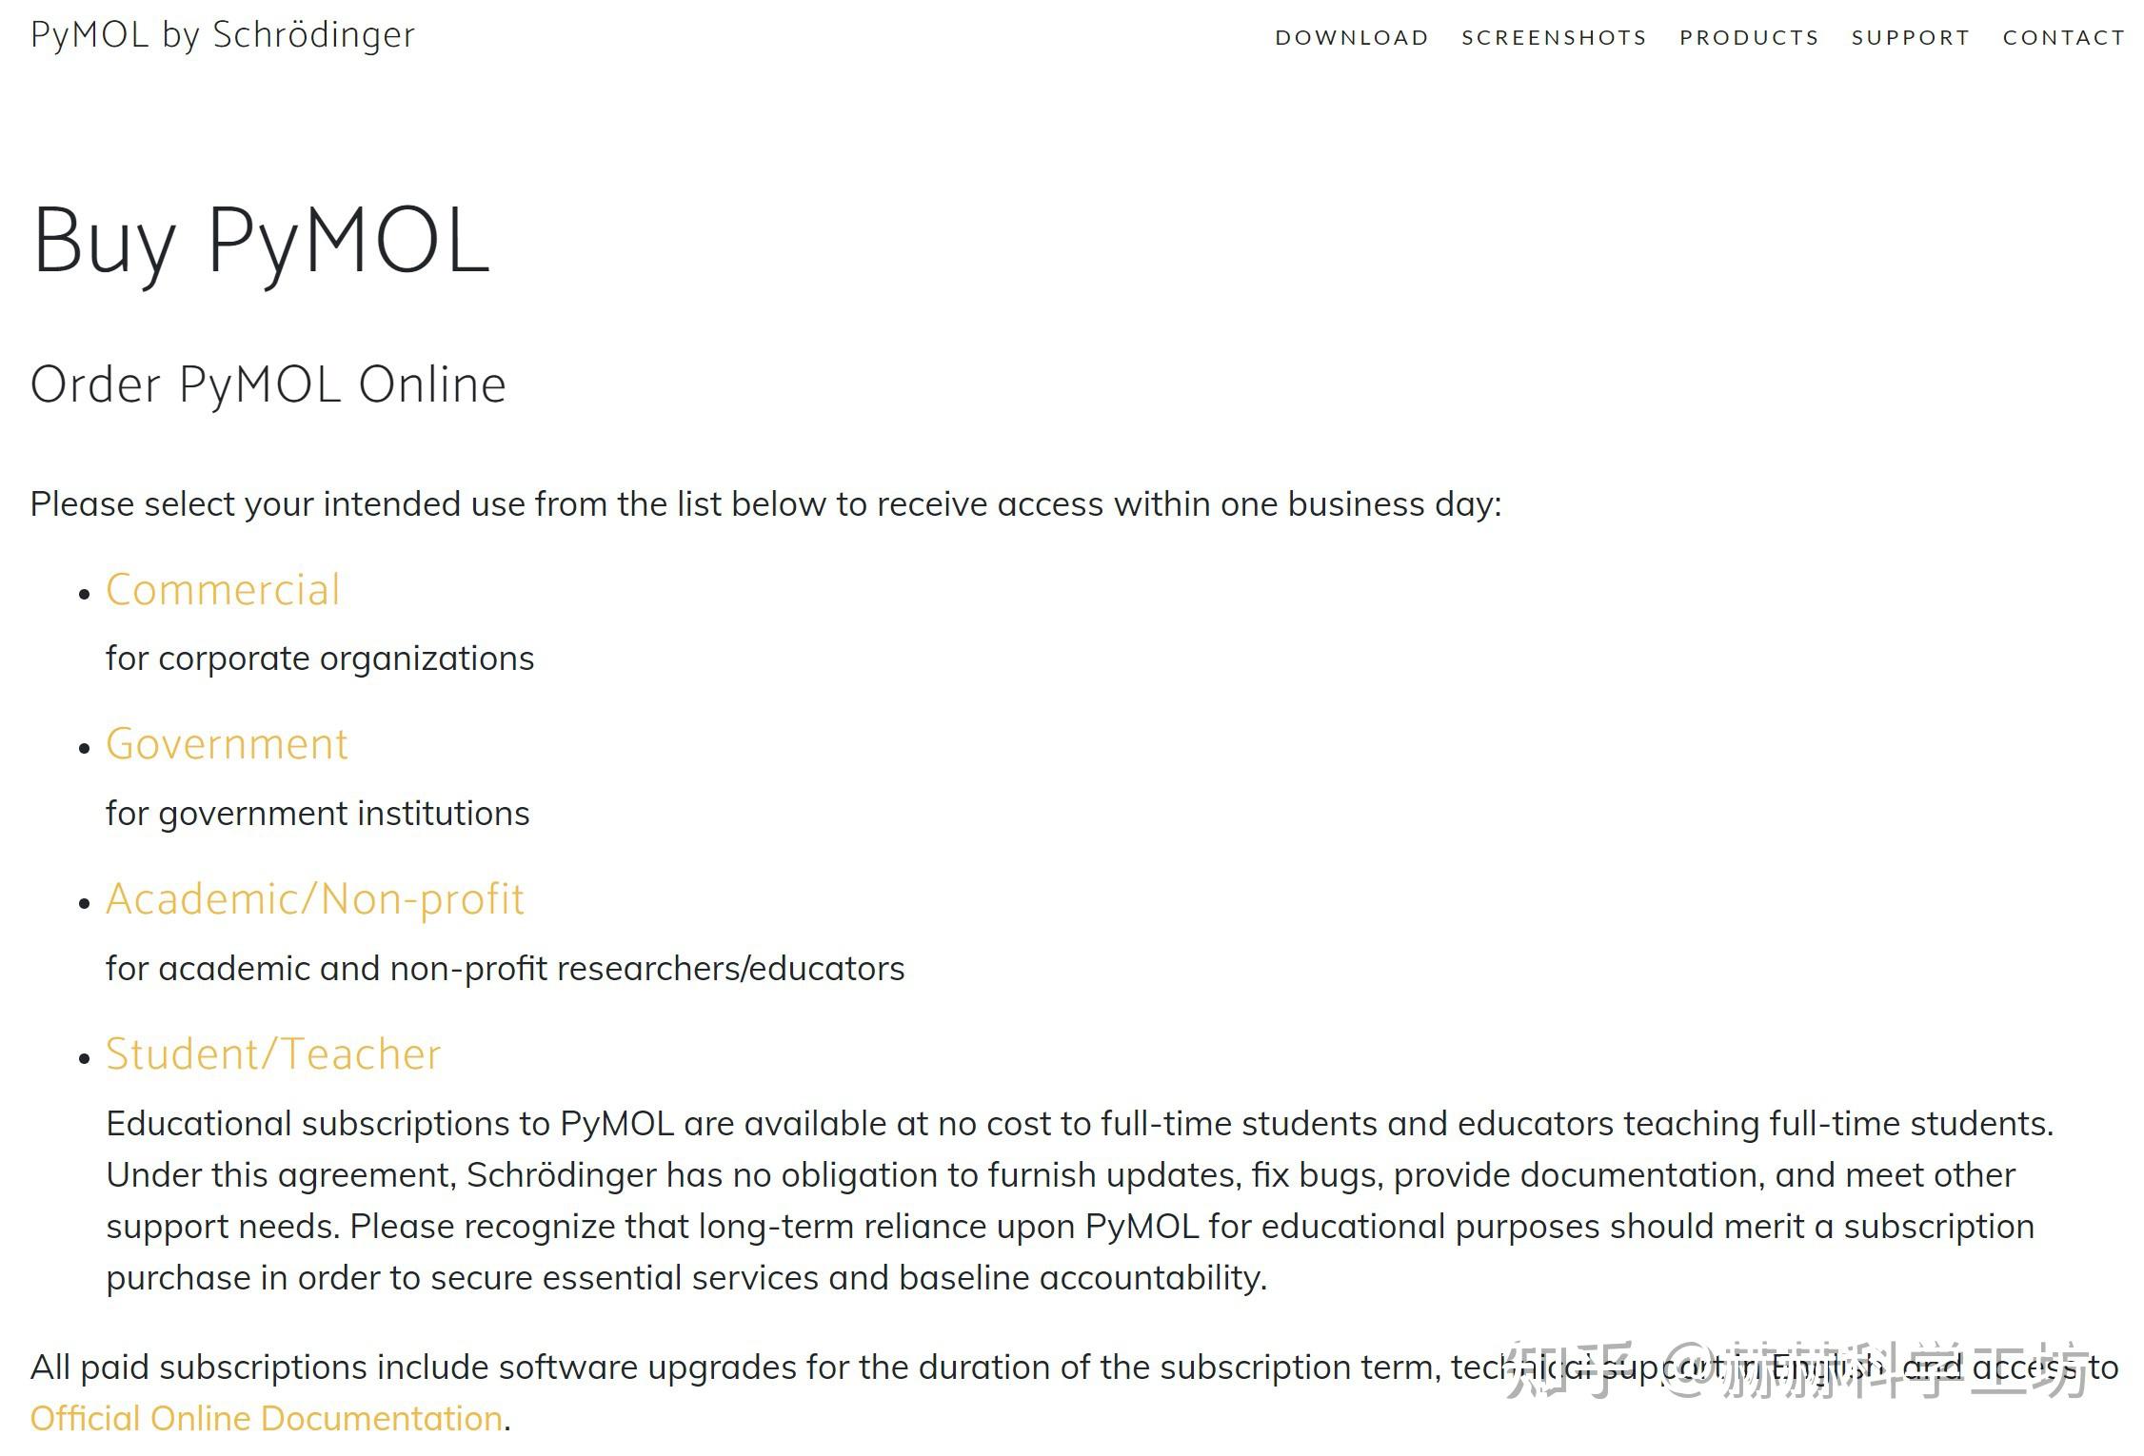The image size is (2144, 1456).
Task: Open the Contact page
Action: pyautogui.click(x=2063, y=38)
